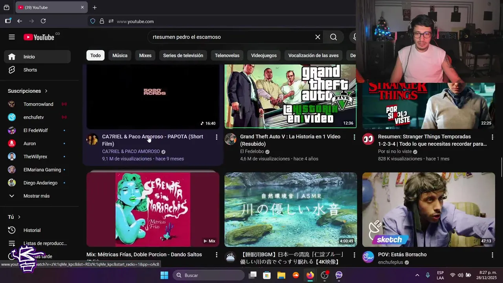The height and width of the screenshot is (283, 503).
Task: Click El Fedelobo channel avatar
Action: click(230, 139)
